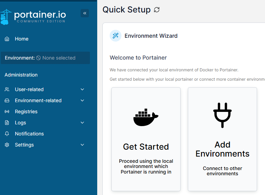Open the Notifications page

(29, 134)
